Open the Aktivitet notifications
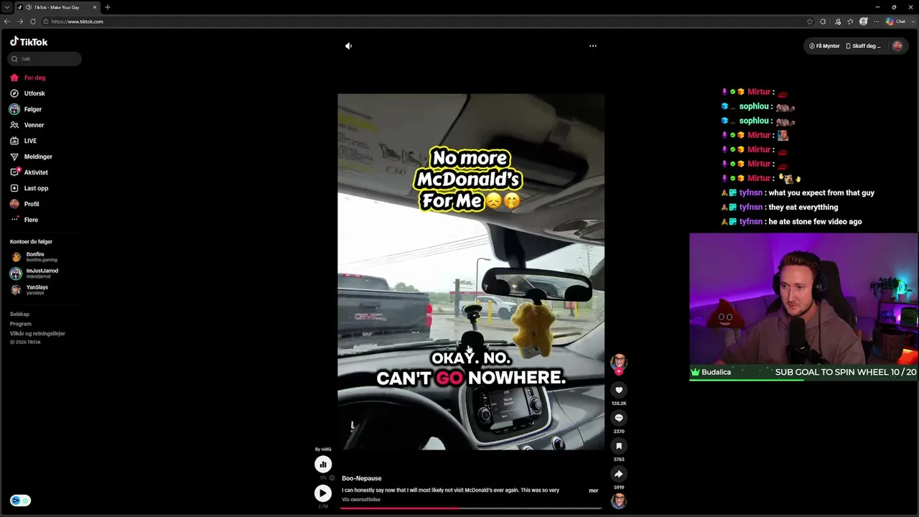 click(x=29, y=172)
